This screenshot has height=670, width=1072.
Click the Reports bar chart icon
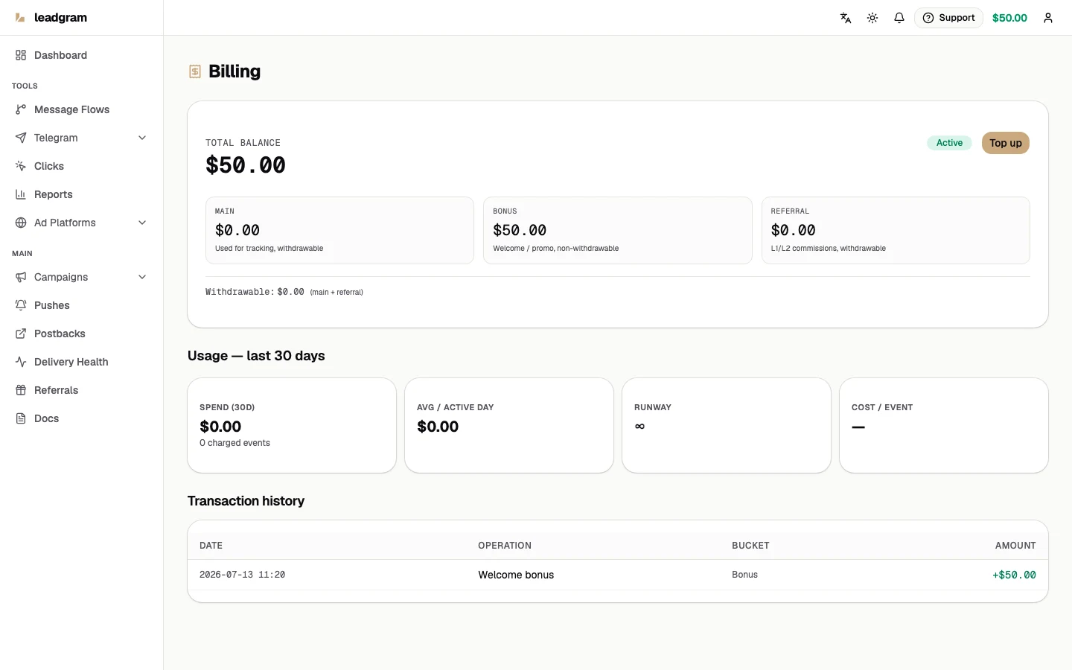pyautogui.click(x=21, y=194)
